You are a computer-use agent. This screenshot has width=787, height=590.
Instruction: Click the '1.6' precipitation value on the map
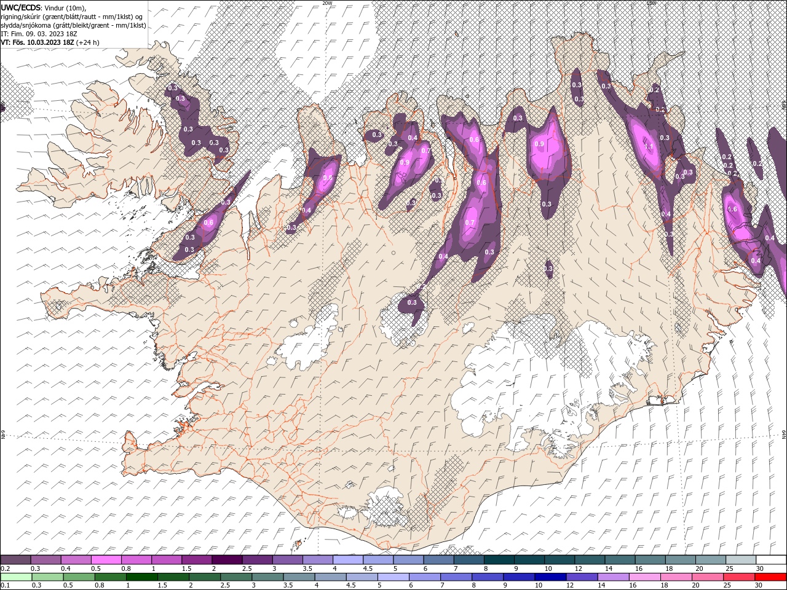pos(732,210)
